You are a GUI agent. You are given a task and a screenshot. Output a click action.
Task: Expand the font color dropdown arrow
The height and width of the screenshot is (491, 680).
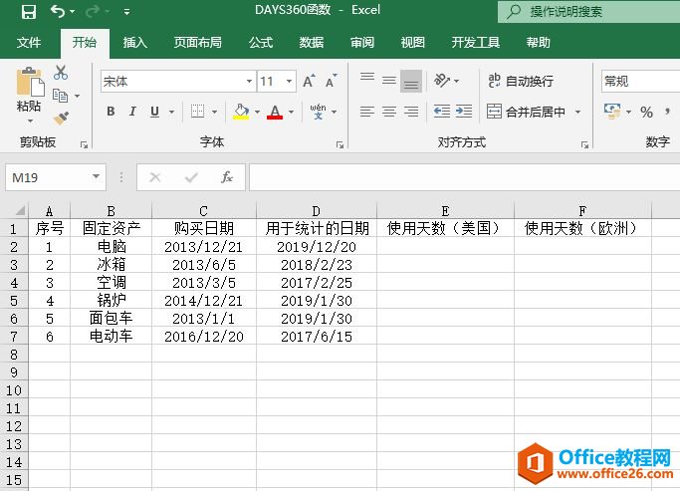pyautogui.click(x=291, y=112)
